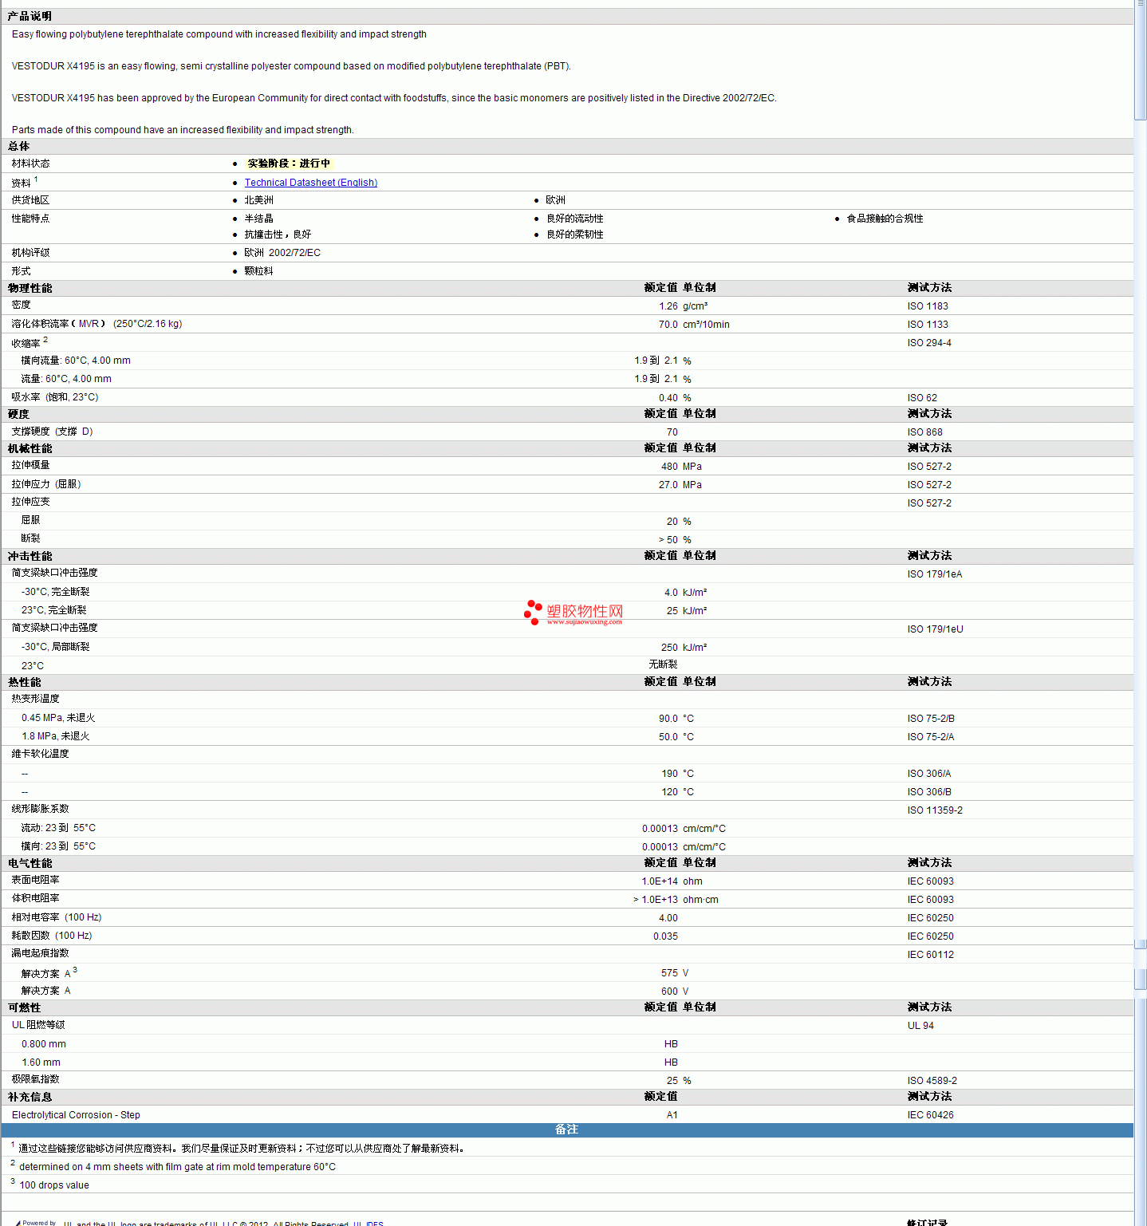This screenshot has height=1226, width=1147.
Task: Select the 'determined on 4 mm sheets' footnote
Action: pyautogui.click(x=178, y=1167)
